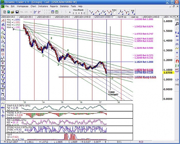The width and height of the screenshot is (180, 144).
Task: Click the yellow line chart icon
Action: pos(177,48)
